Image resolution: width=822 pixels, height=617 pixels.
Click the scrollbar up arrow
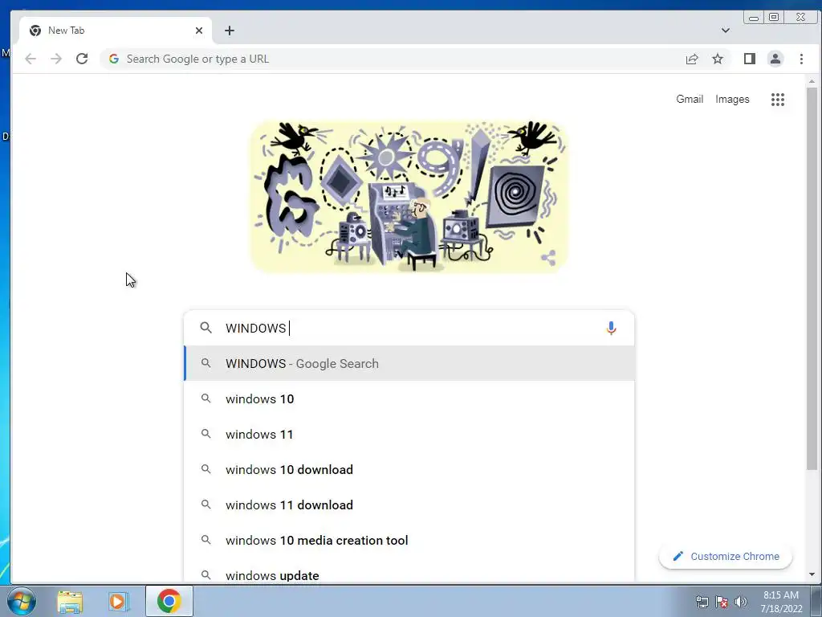coord(812,81)
